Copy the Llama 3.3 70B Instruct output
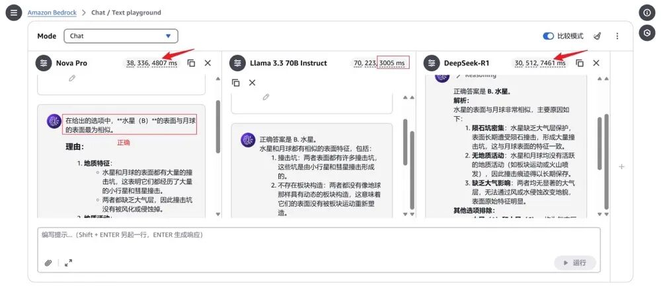The height and width of the screenshot is (300, 661). (x=236, y=83)
